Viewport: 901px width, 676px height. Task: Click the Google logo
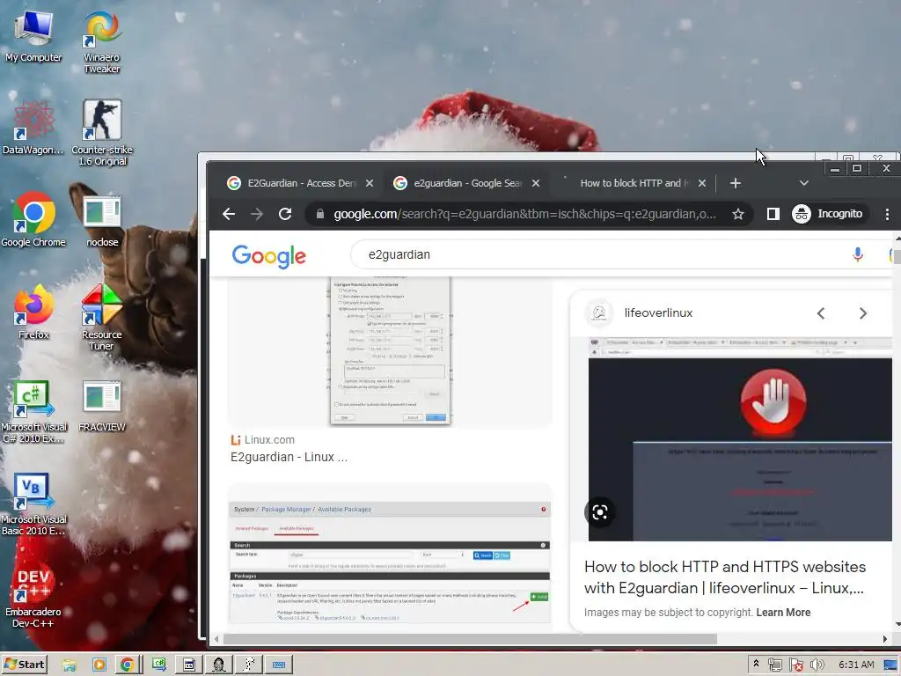pyautogui.click(x=269, y=256)
